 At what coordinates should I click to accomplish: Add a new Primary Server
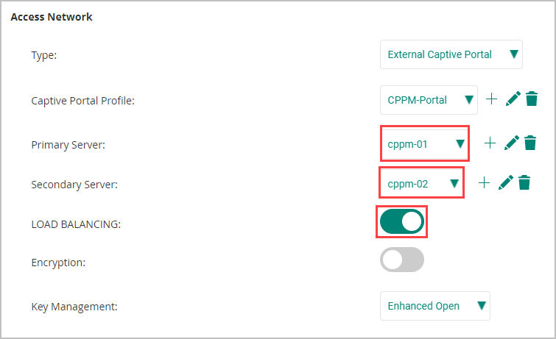coord(490,143)
